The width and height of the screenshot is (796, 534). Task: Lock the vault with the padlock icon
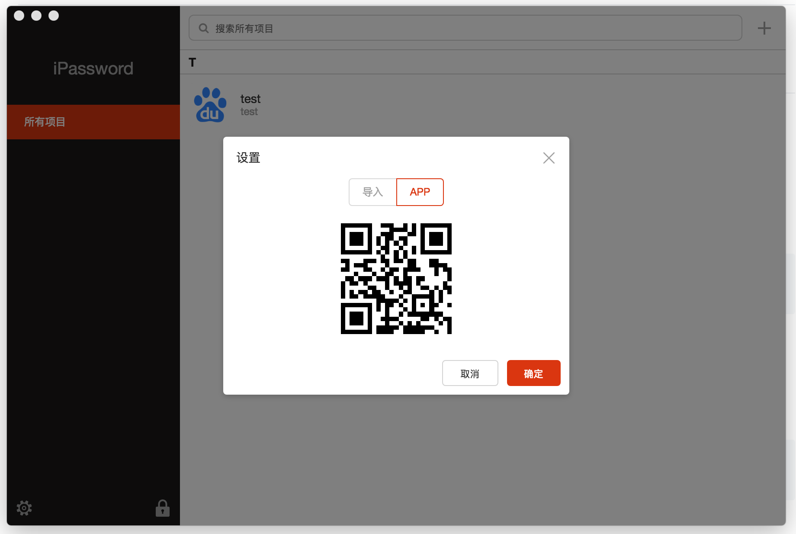click(163, 508)
